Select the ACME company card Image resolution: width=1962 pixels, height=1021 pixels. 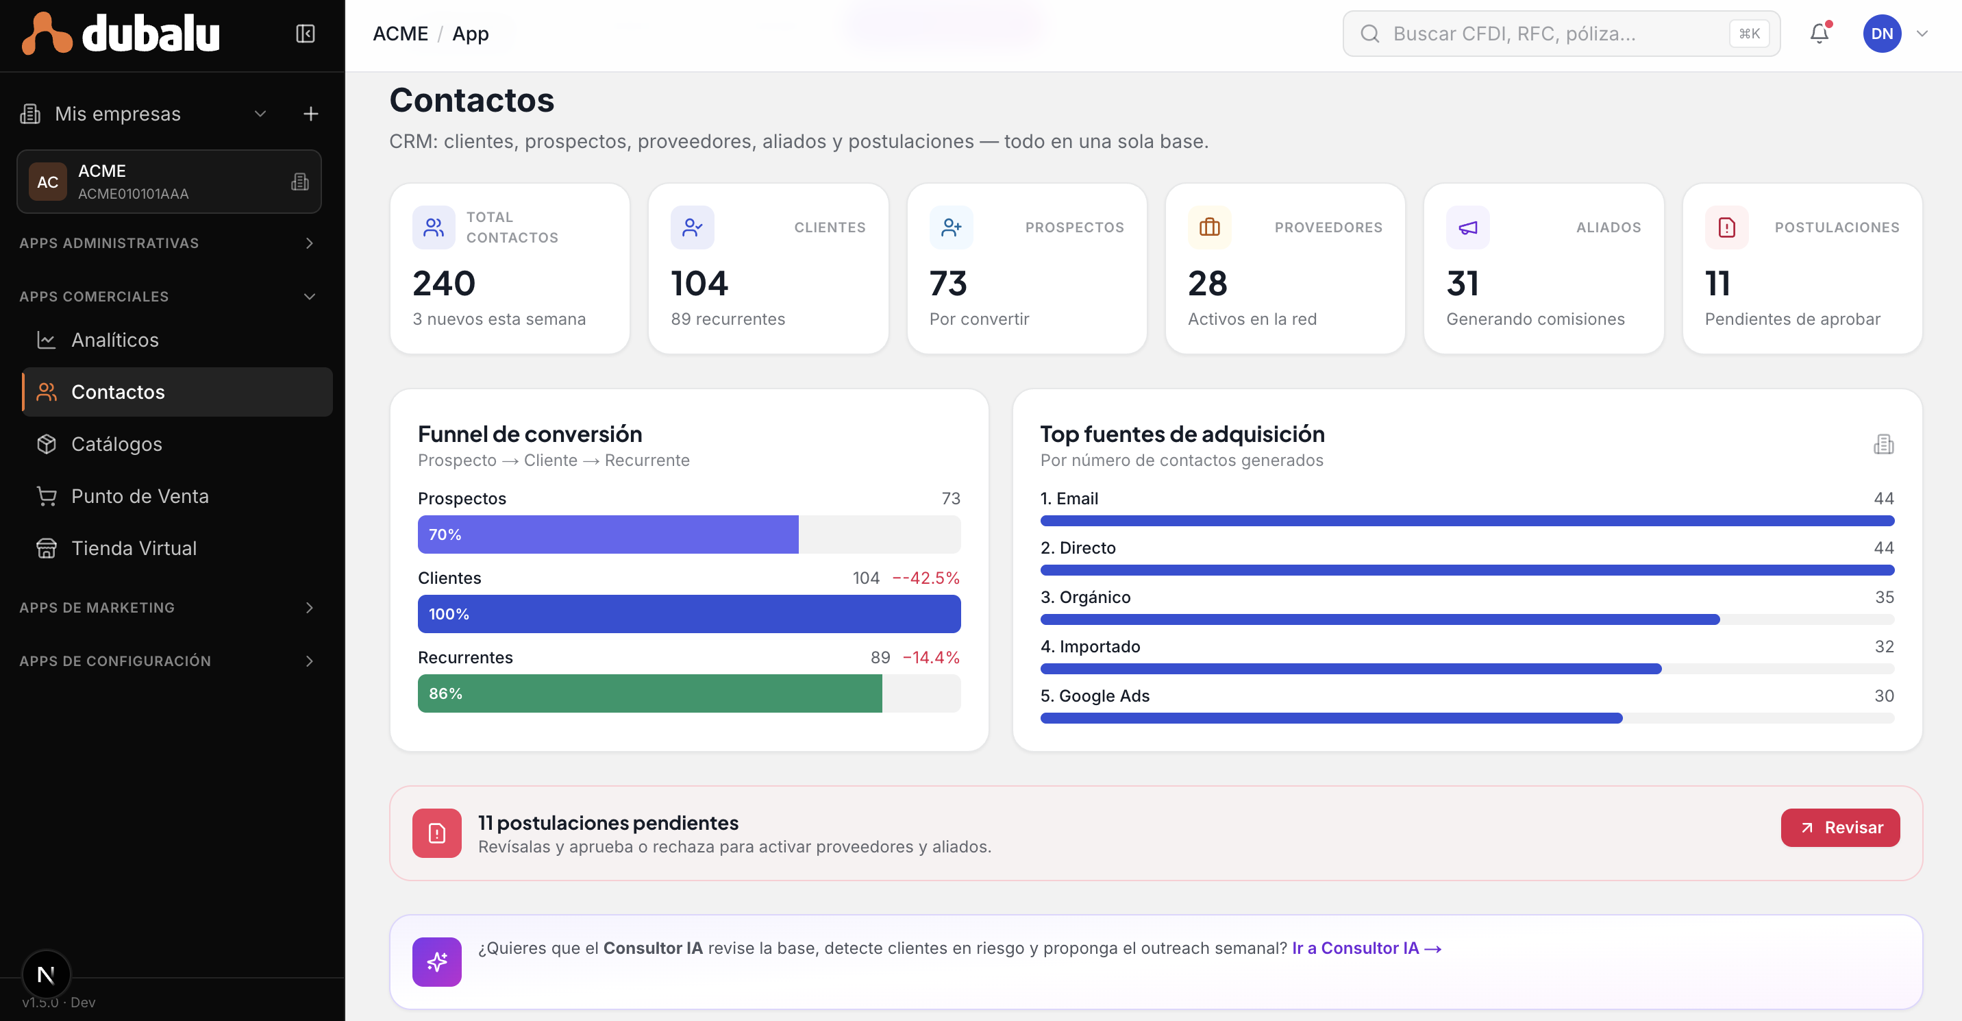(x=169, y=182)
